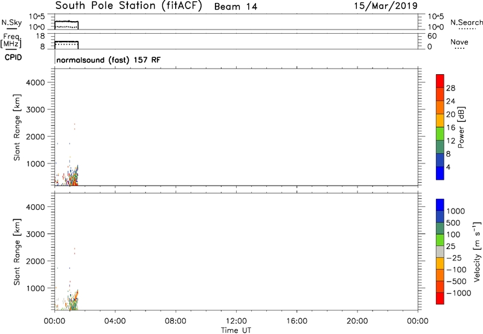
Task: Click the red top segment of Power color bar
Action: click(x=440, y=81)
